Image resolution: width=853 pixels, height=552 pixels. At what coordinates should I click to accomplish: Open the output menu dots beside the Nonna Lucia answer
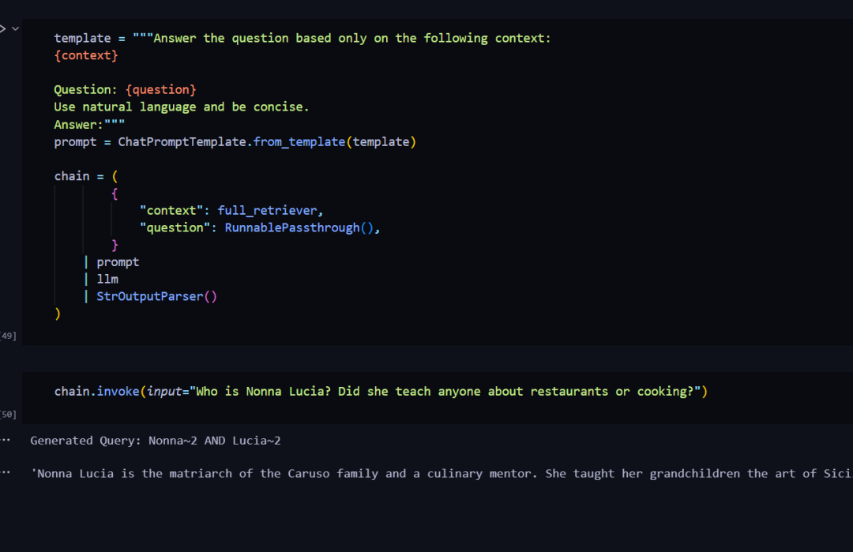[x=6, y=472]
